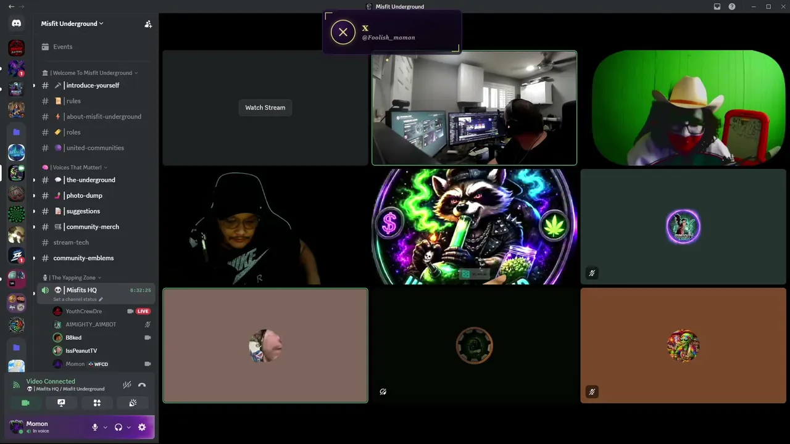Click the Video Connected status text
Screen dimensions: 790x444
(51, 382)
